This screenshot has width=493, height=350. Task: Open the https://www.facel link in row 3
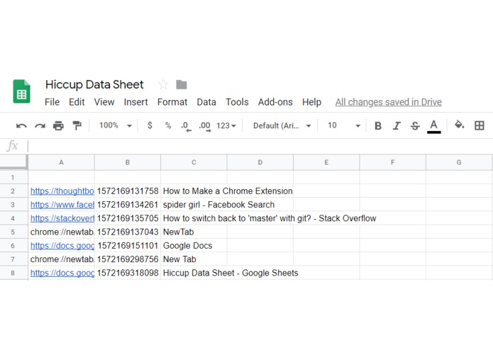pos(62,205)
